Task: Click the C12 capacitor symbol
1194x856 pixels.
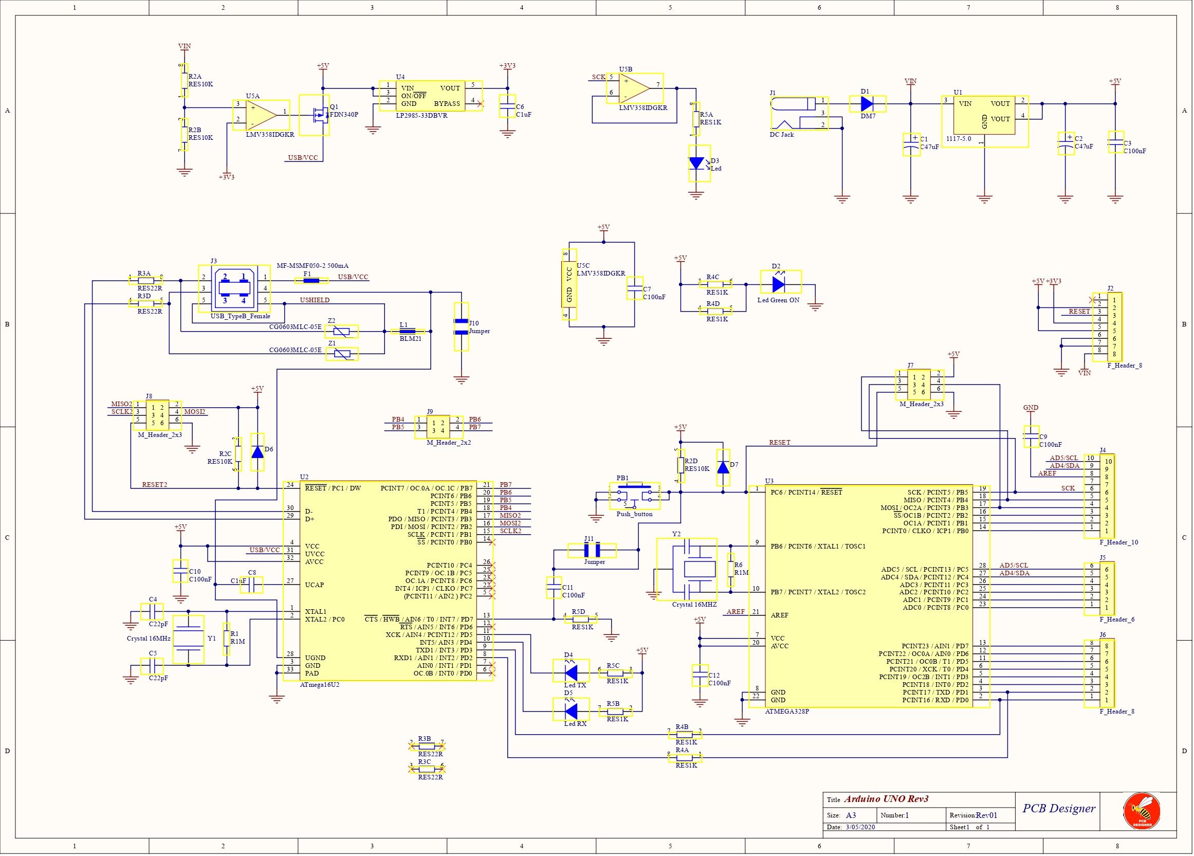Action: [700, 676]
